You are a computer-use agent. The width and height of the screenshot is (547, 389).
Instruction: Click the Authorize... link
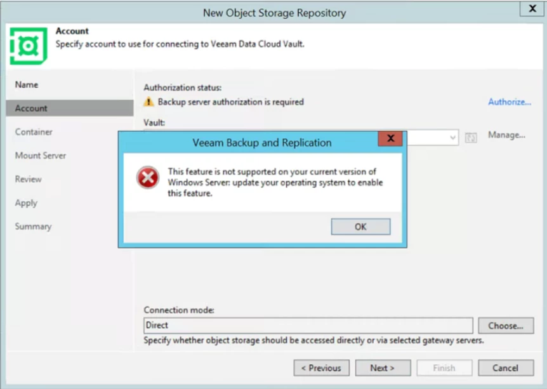coord(510,102)
